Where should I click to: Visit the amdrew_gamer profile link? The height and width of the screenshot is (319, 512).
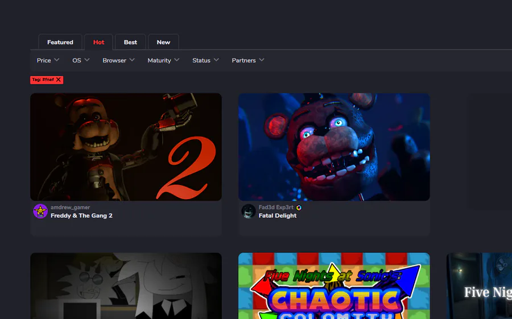[x=70, y=208]
